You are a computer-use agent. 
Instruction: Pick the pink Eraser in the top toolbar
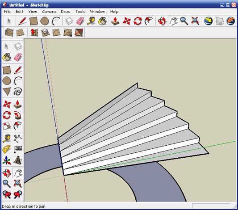pos(80,21)
